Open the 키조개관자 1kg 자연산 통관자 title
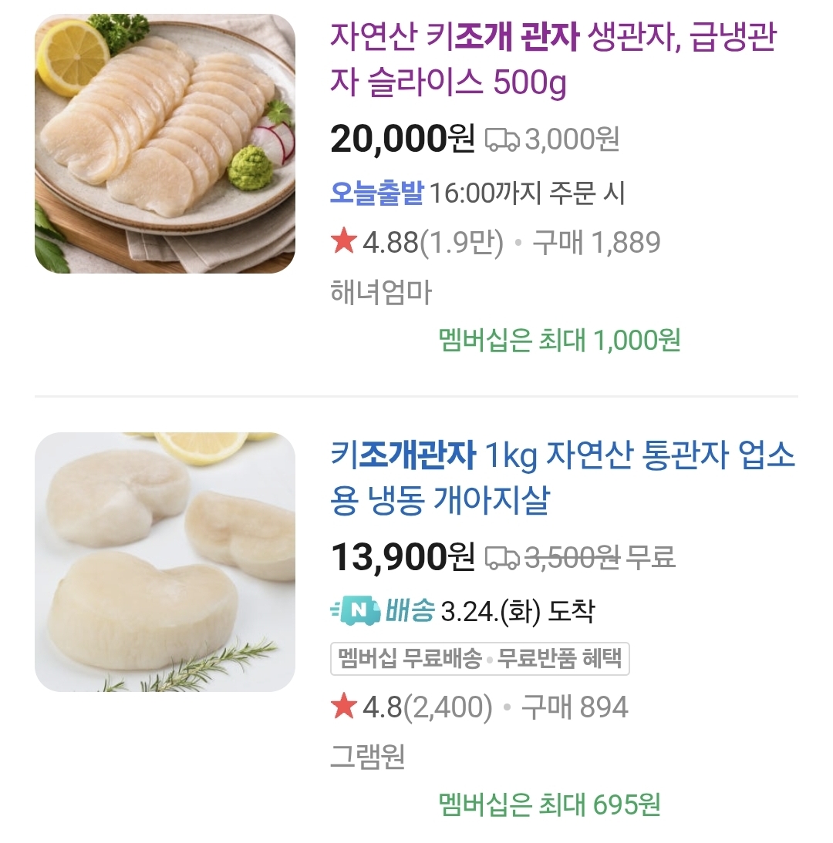 (x=562, y=478)
